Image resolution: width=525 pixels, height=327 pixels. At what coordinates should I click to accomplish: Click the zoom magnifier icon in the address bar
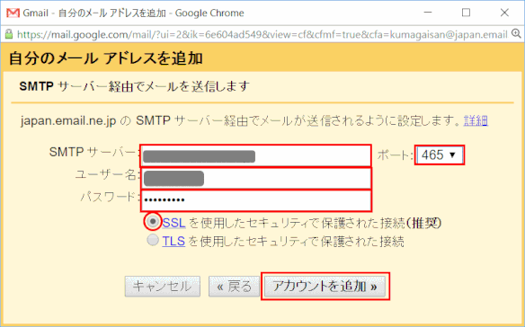point(516,34)
